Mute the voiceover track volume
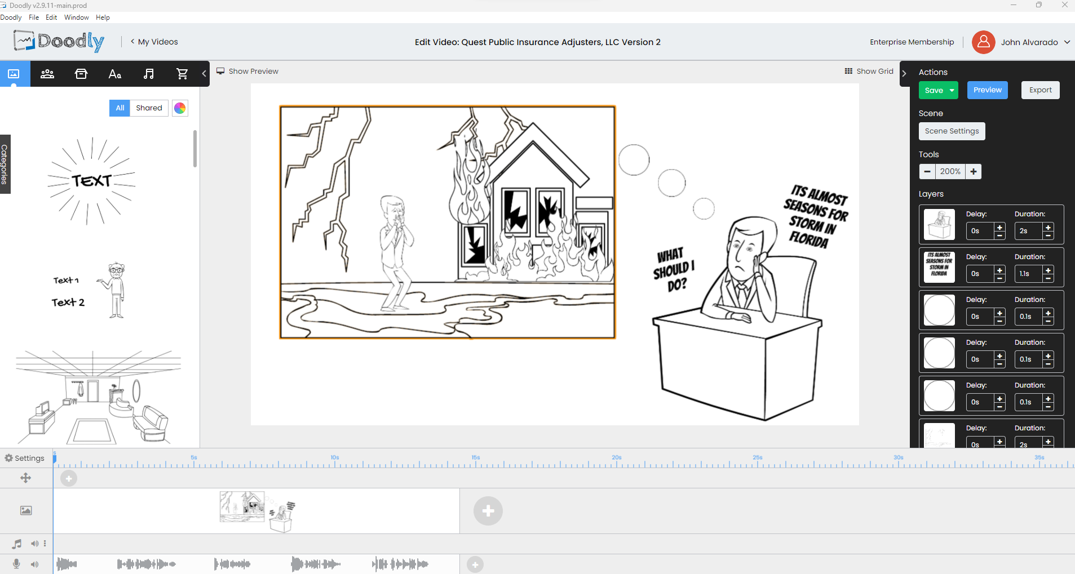This screenshot has width=1075, height=574. point(35,564)
